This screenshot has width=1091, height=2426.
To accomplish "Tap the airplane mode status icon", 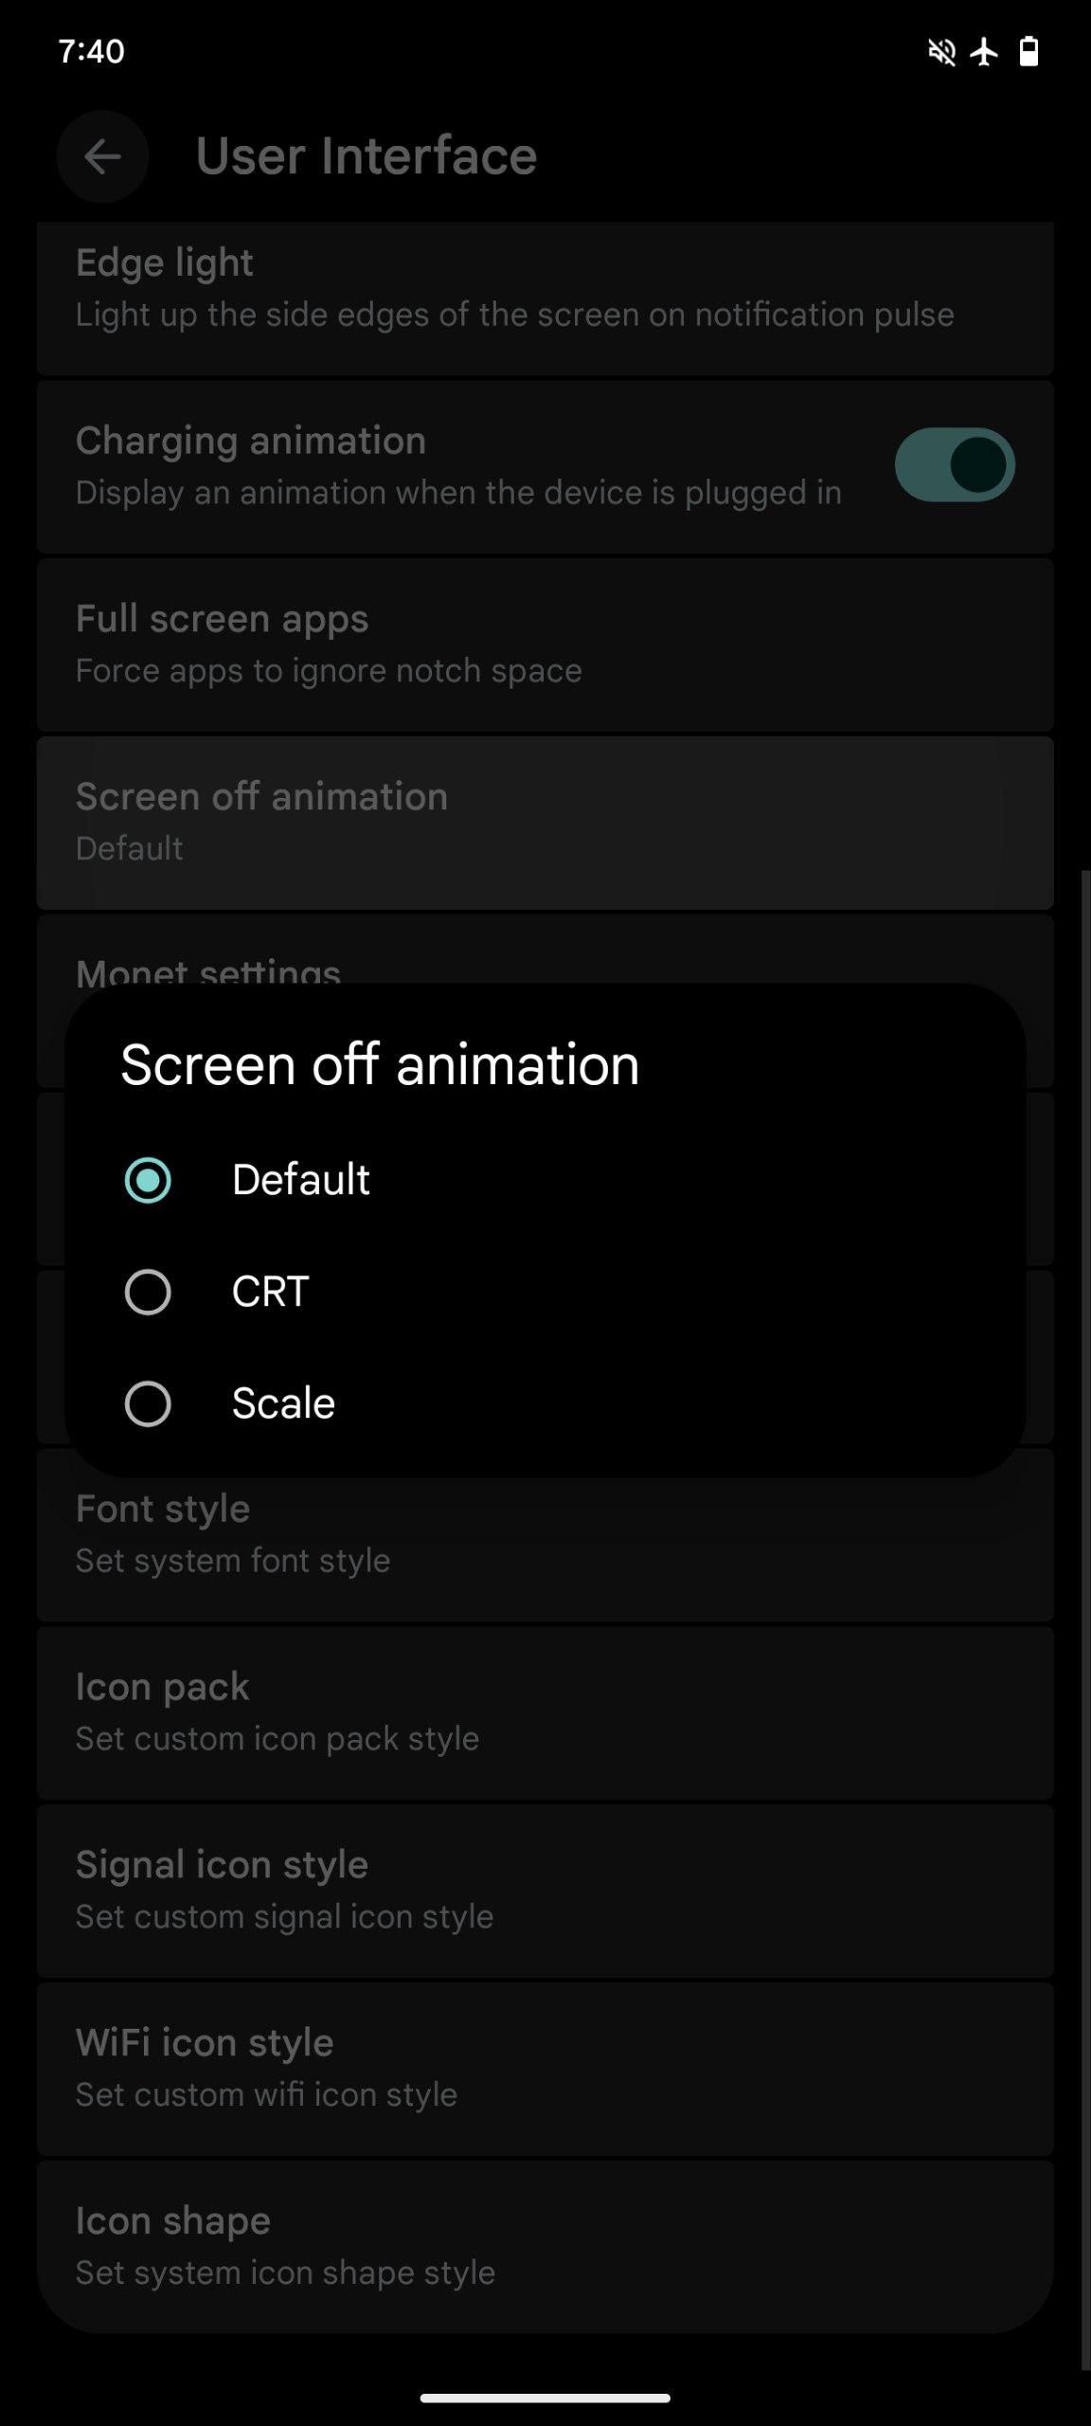I will pos(985,51).
